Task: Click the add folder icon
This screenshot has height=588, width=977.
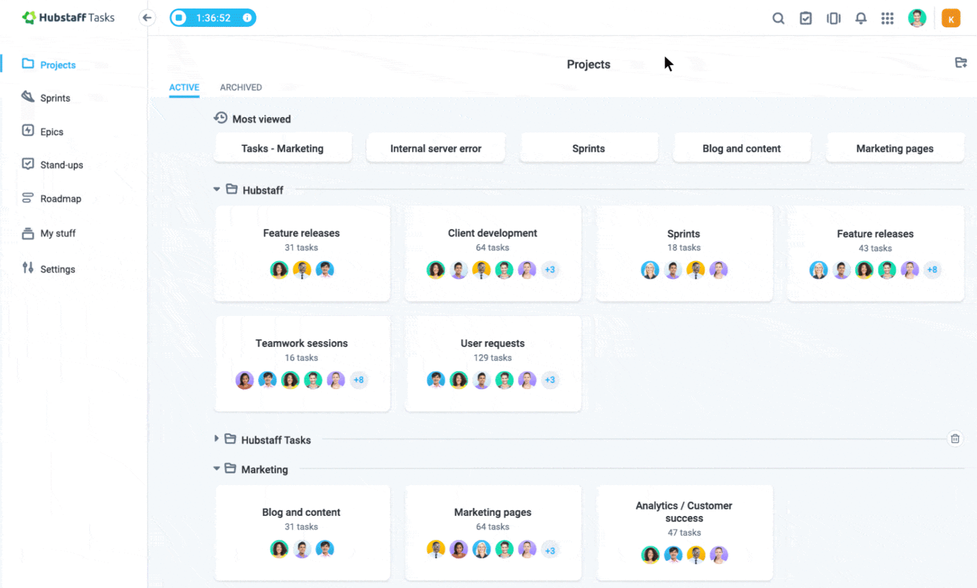Action: coord(961,62)
